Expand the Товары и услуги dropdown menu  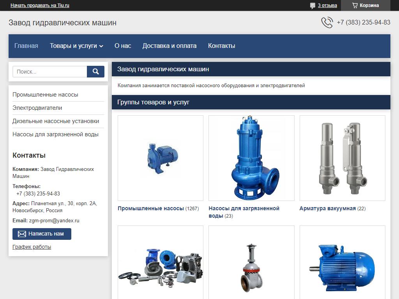(x=76, y=46)
